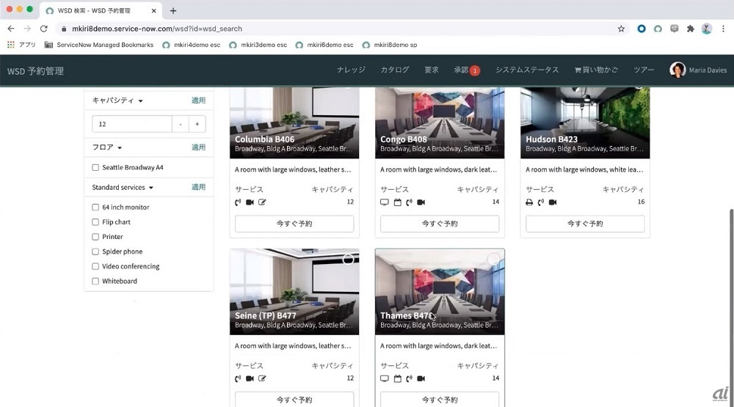This screenshot has height=407, width=734.
Task: Click video camera icon on Columbia B406 card
Action: 250,202
